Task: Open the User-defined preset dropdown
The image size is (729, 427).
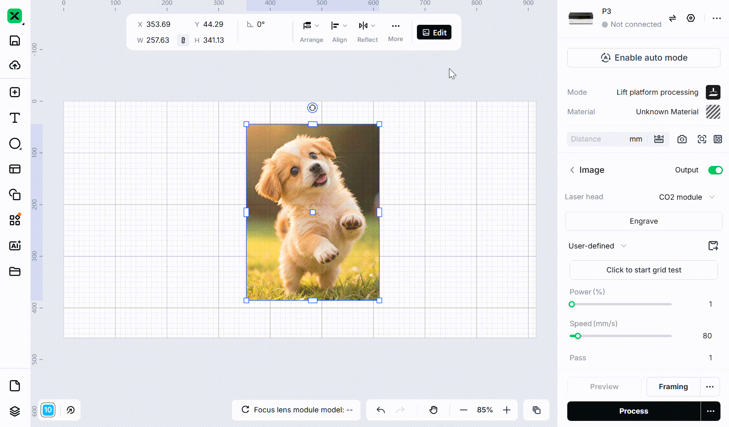Action: (597, 246)
